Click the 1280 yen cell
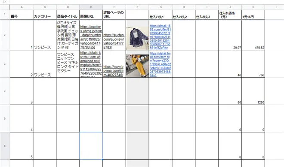284x167 pixels. click(x=253, y=91)
